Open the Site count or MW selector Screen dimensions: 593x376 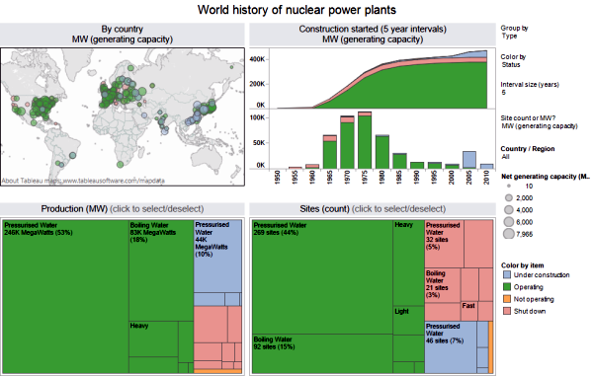pos(540,126)
